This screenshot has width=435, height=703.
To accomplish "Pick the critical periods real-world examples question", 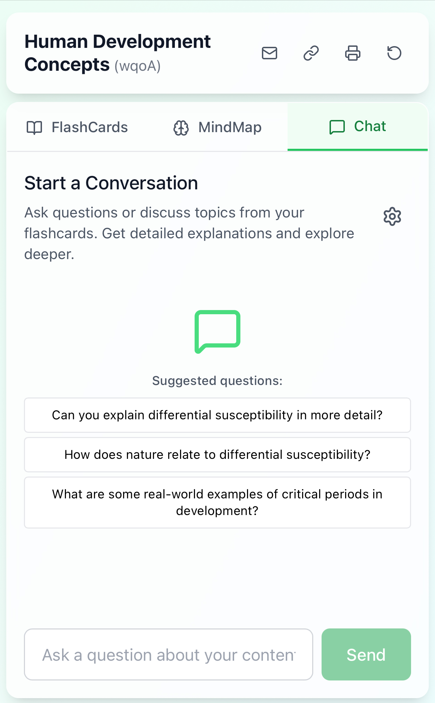I will [217, 503].
